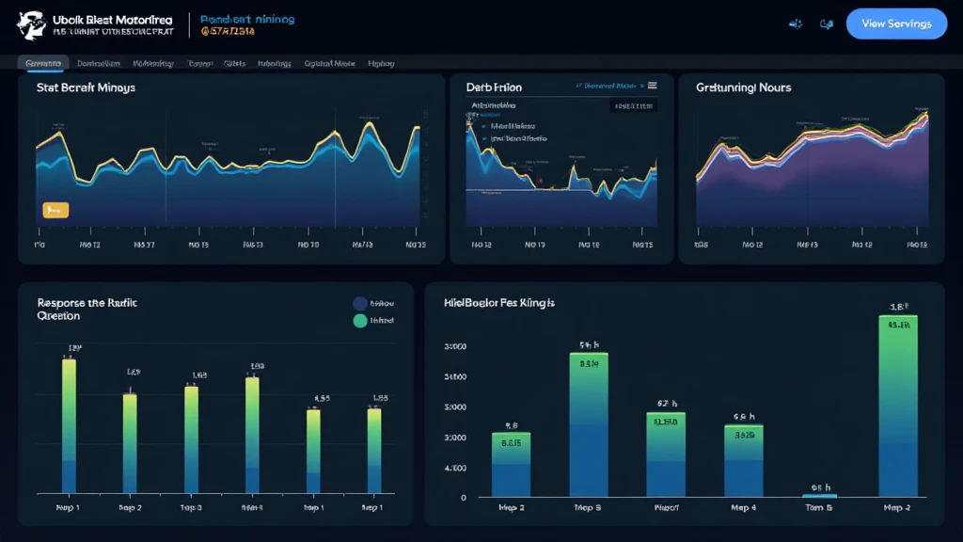
Task: Select the Map 3 bar in HielBoelor chart
Action: tap(589, 423)
